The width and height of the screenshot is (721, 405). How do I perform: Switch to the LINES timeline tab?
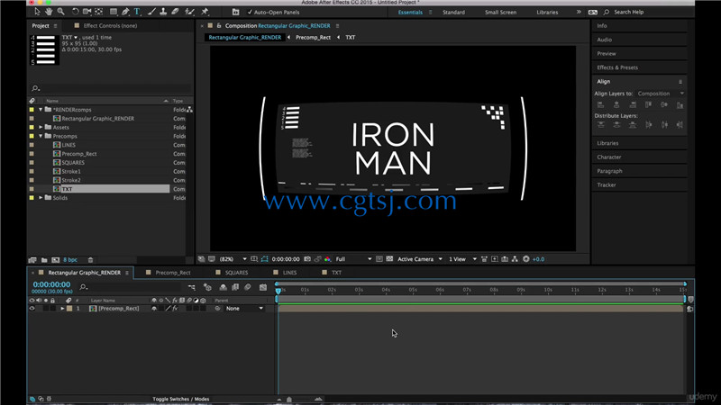[289, 273]
